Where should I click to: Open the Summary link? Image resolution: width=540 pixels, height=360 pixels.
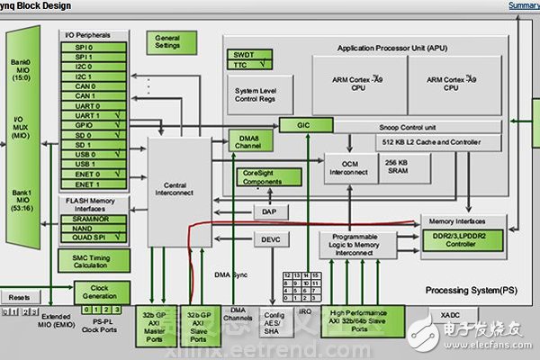tap(523, 5)
